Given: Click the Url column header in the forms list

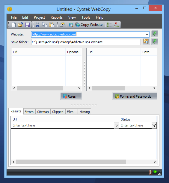Looking at the screenshot, I should (114, 52).
